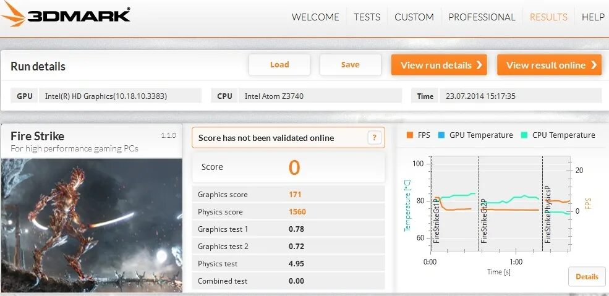Switch to the Tests tab
The width and height of the screenshot is (609, 296).
(367, 17)
